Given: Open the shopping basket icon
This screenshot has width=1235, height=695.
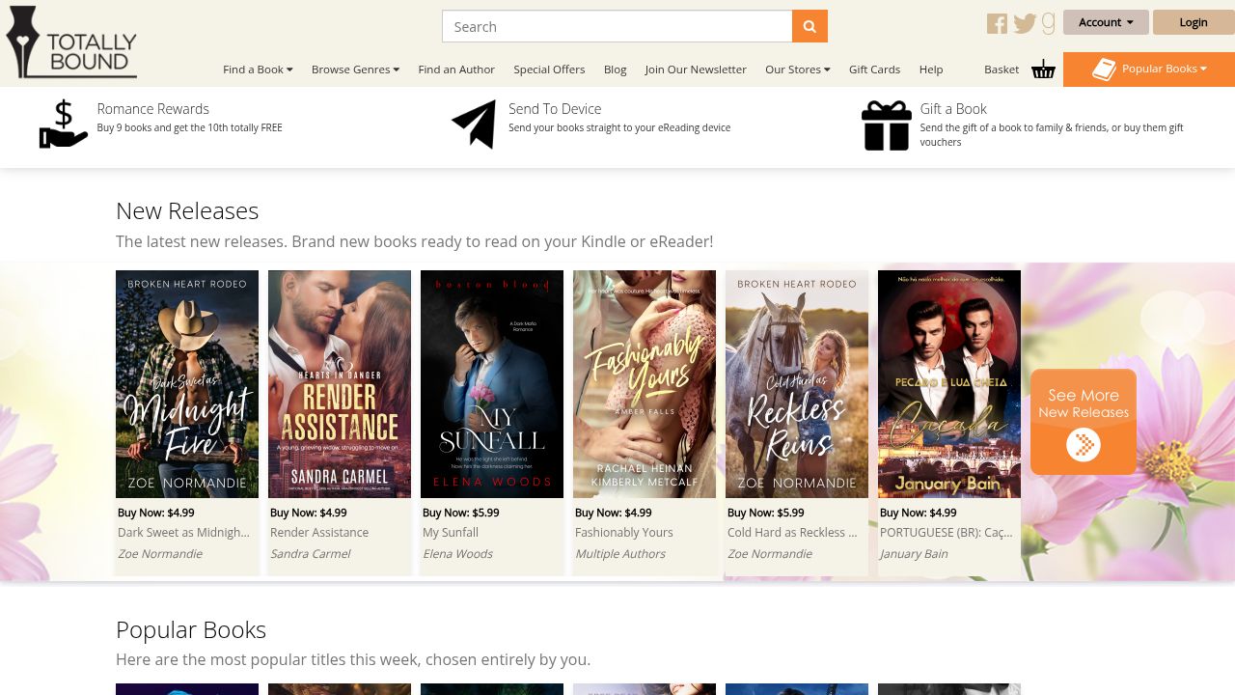Looking at the screenshot, I should coord(1043,69).
